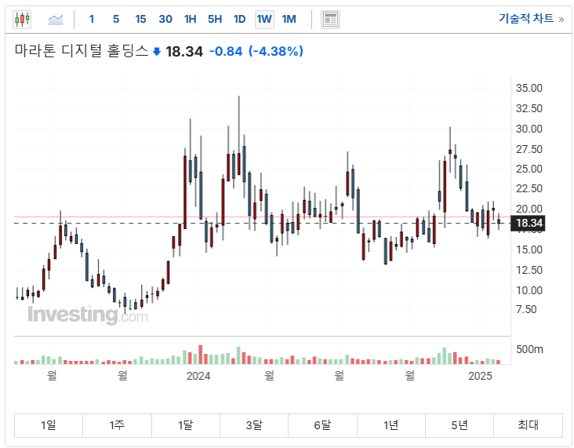The width and height of the screenshot is (574, 448).
Task: Open the 기술적 차트 link
Action: coord(531,18)
